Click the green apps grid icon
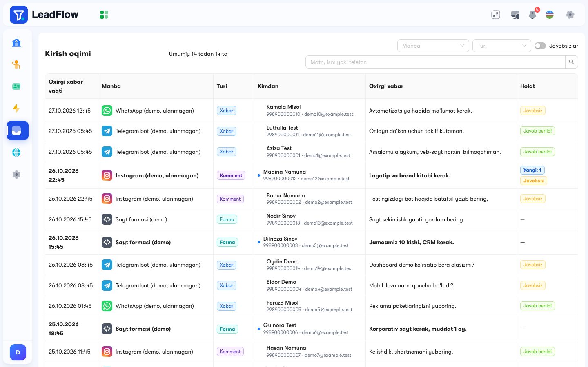Viewport: 588px width, 367px height. [104, 15]
